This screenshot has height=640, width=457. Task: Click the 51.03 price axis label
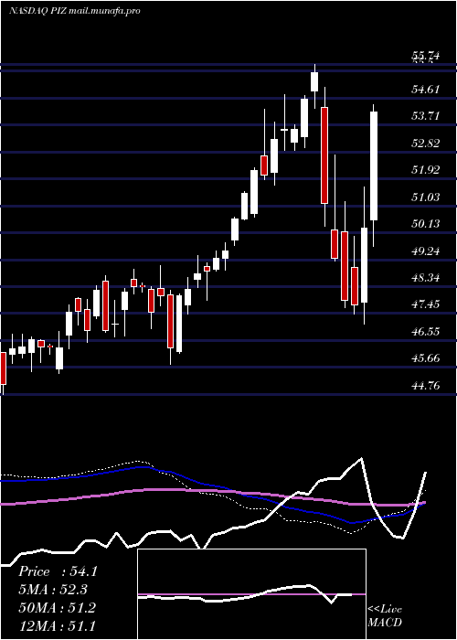coord(426,197)
